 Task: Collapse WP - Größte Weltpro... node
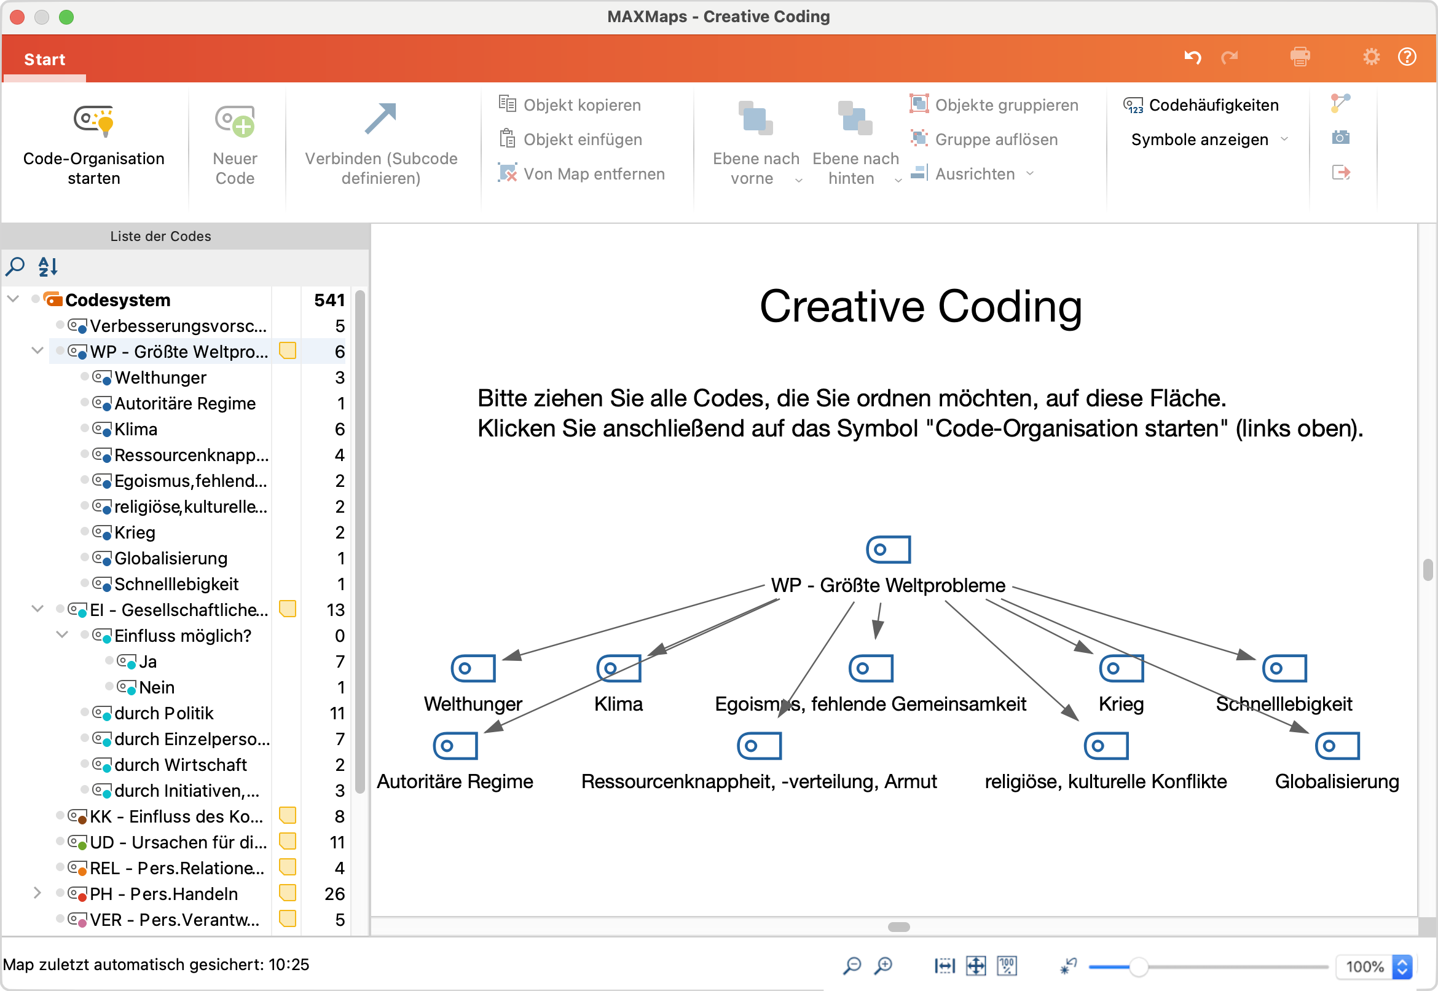pyautogui.click(x=37, y=351)
